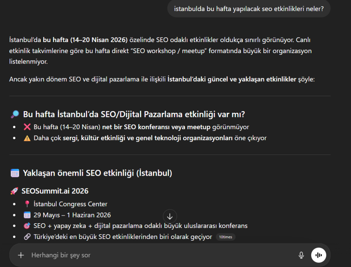
Task: Select the microphone icon for dictation
Action: [301, 255]
